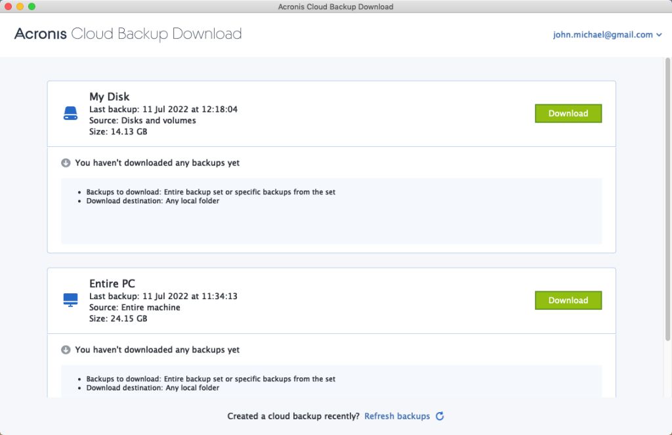Close the Acronis Cloud Backup Download window
This screenshot has height=435, width=672.
tap(9, 7)
